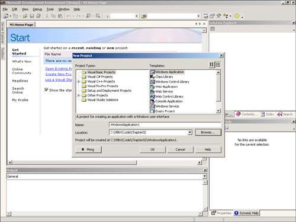296x222 pixels.
Task: Open the New Project icon dropdown arrow
Action: pos(11,16)
